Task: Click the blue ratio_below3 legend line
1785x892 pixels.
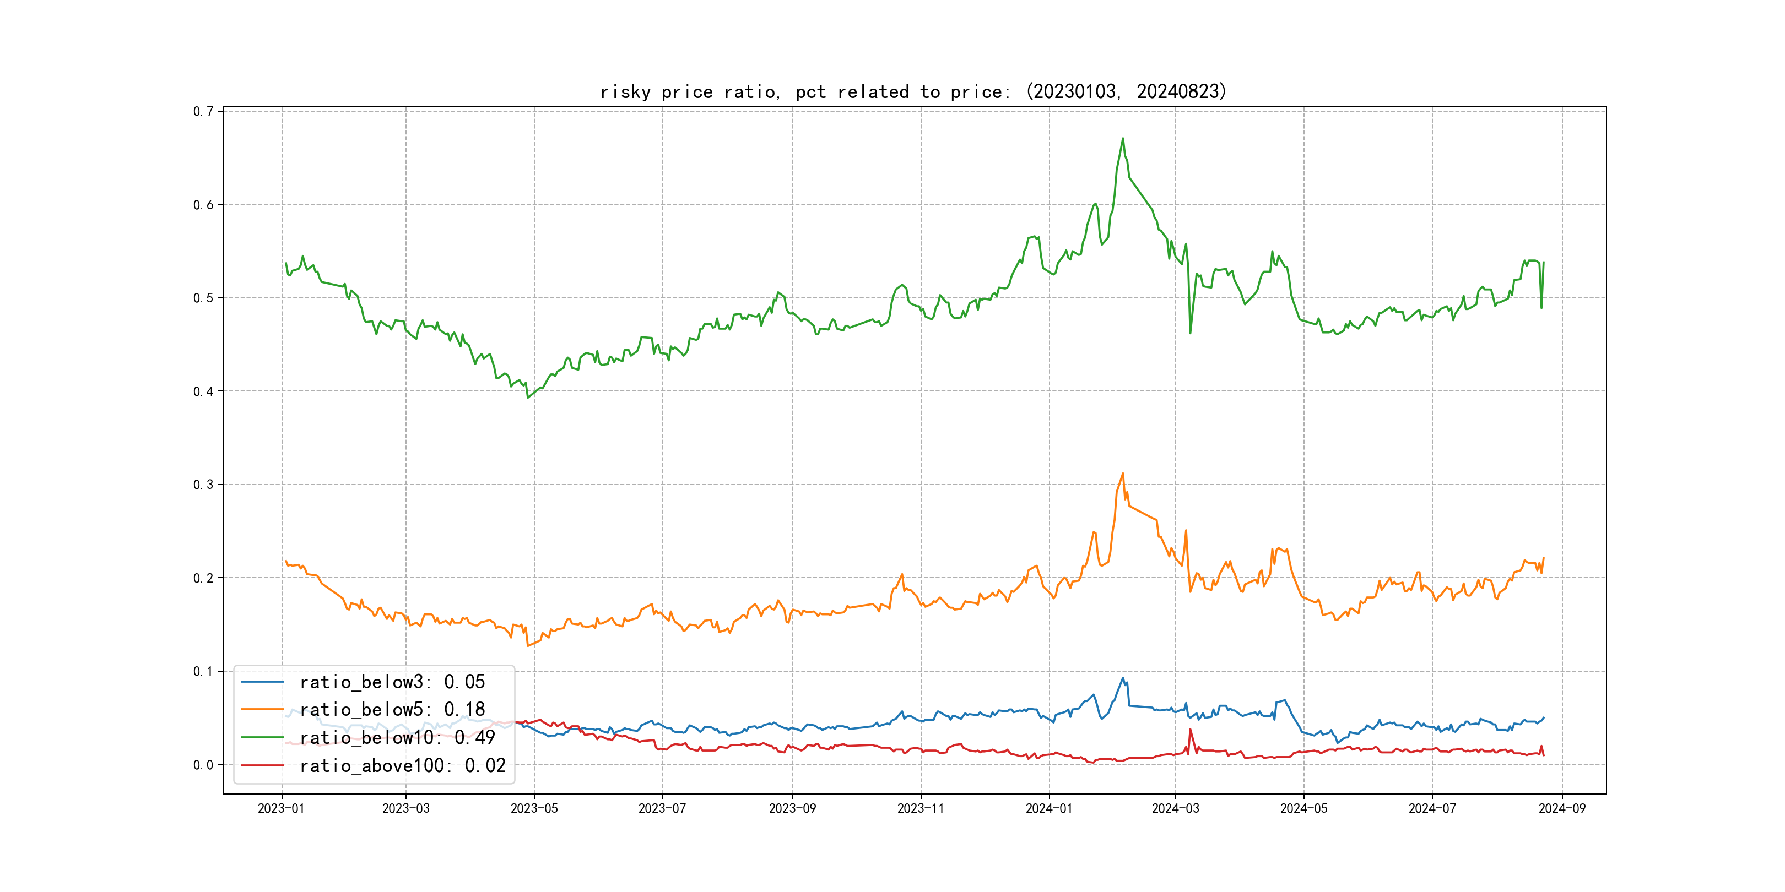Action: 262,682
